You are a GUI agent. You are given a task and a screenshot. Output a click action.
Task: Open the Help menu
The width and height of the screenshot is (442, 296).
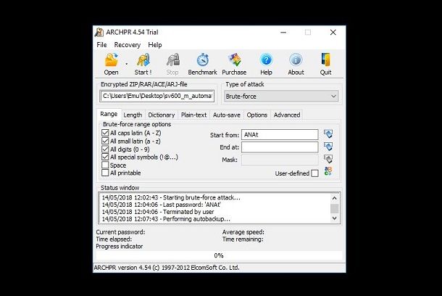click(x=155, y=45)
